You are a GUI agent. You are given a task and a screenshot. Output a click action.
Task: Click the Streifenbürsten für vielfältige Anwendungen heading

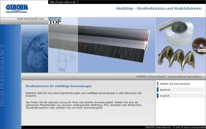click(58, 86)
